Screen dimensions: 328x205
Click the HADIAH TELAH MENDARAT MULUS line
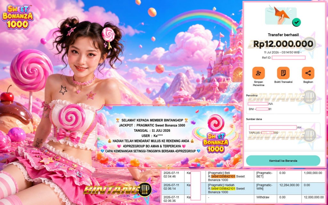[151, 141]
